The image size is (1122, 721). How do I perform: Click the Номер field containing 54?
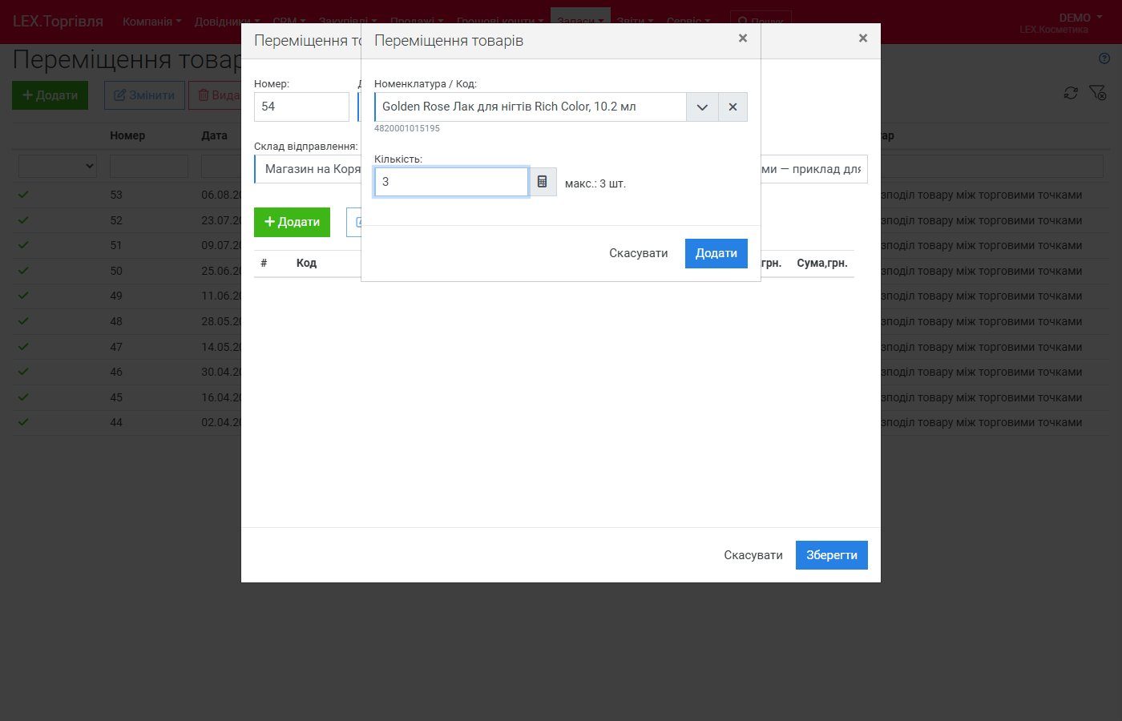coord(301,107)
